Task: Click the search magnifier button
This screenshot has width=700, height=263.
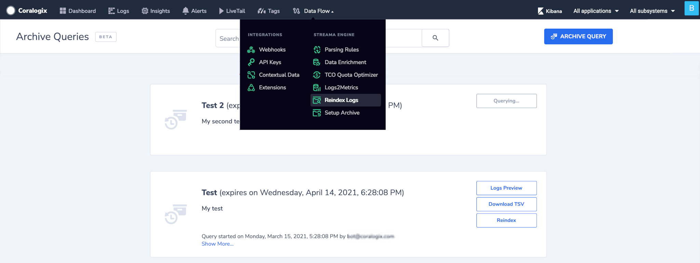Action: tap(435, 38)
